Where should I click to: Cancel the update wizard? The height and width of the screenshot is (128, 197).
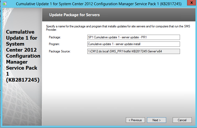point(182,120)
